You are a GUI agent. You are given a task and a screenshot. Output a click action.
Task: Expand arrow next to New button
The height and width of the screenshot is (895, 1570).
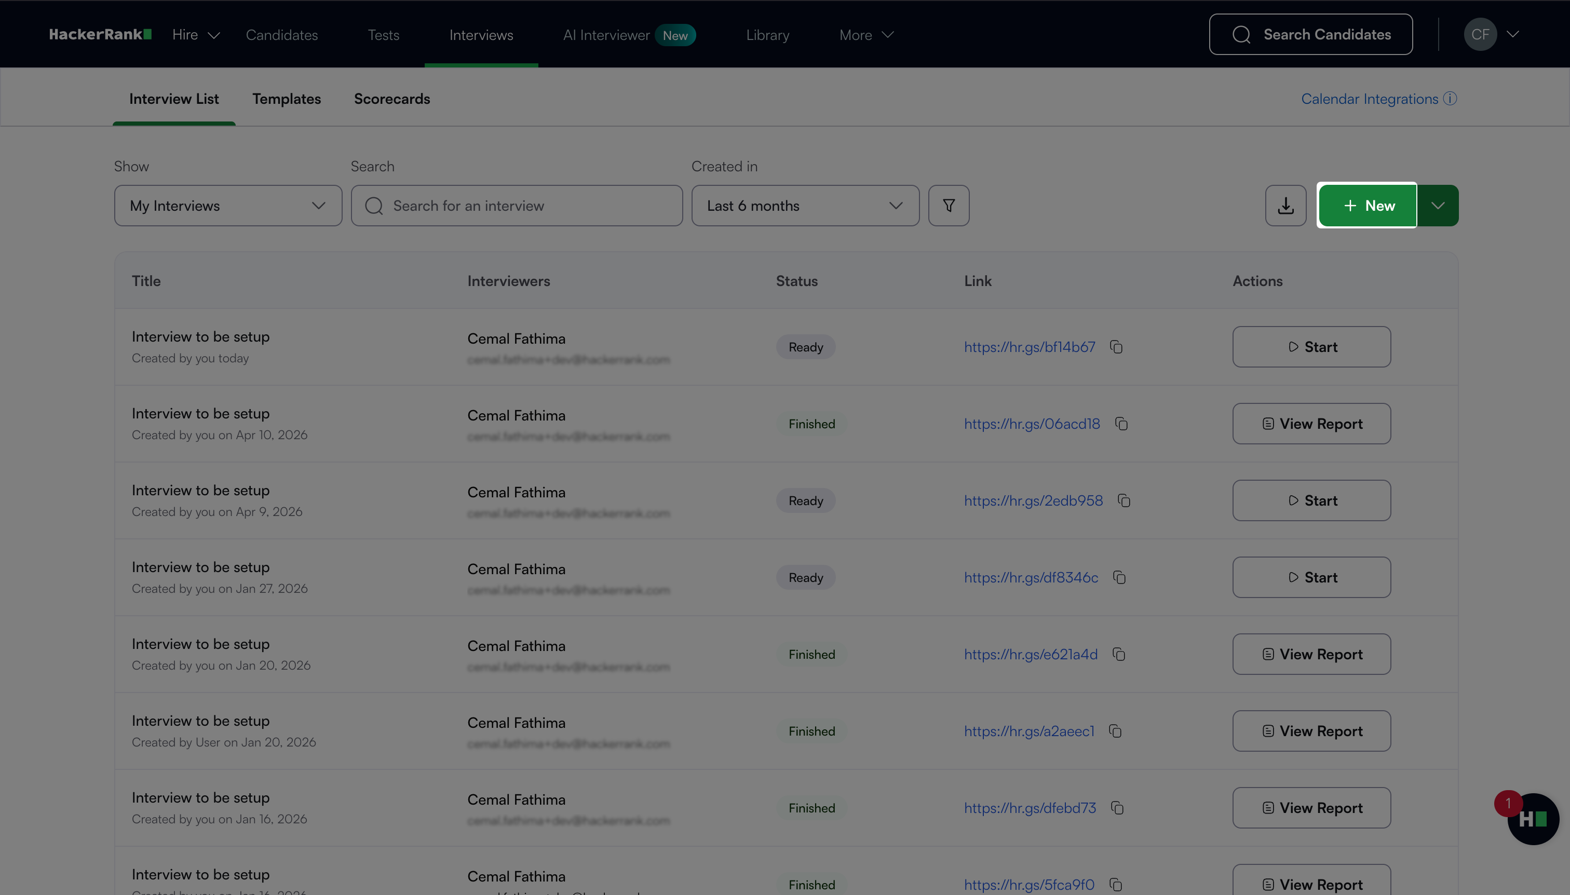1438,205
